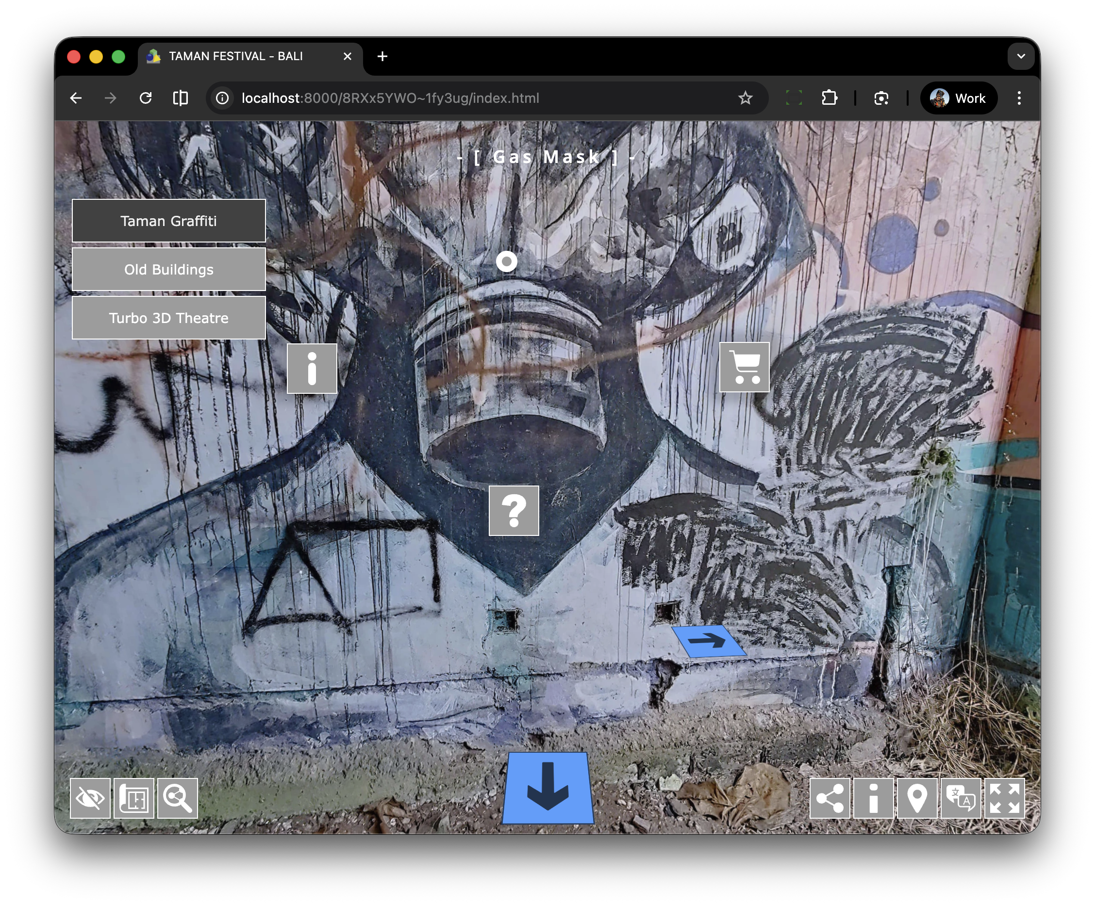Image resolution: width=1095 pixels, height=906 pixels.
Task: Open the Chrome three-dot menu
Action: 1019,98
